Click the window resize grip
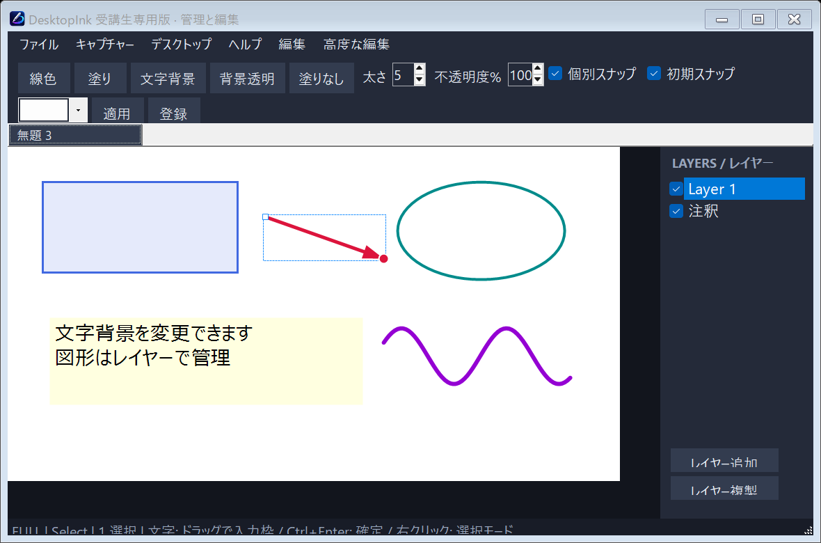821x543 pixels. [808, 530]
